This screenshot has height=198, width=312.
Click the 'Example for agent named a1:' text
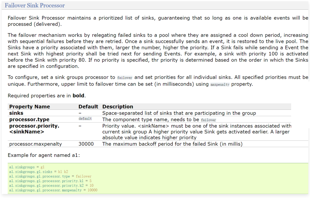(44, 155)
